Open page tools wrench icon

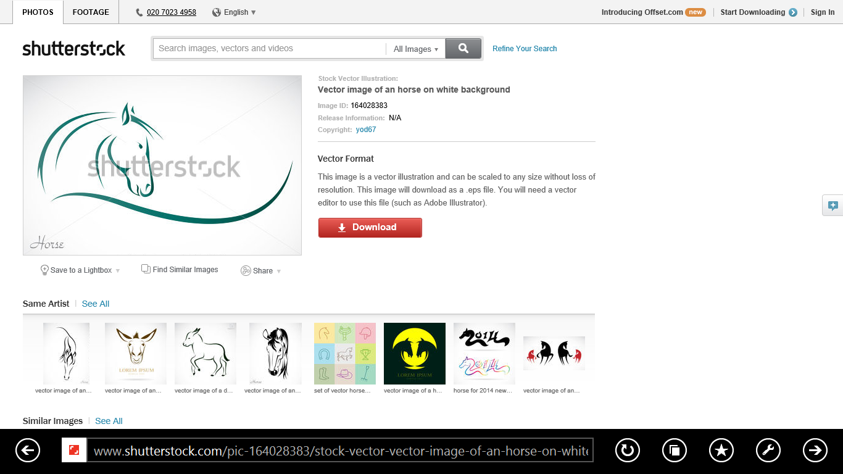(x=768, y=451)
